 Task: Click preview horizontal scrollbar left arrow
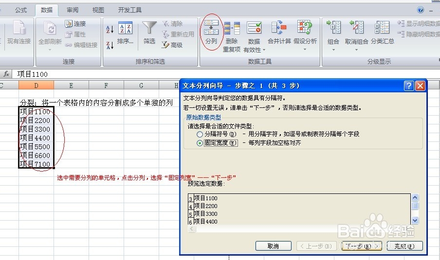pos(192,228)
